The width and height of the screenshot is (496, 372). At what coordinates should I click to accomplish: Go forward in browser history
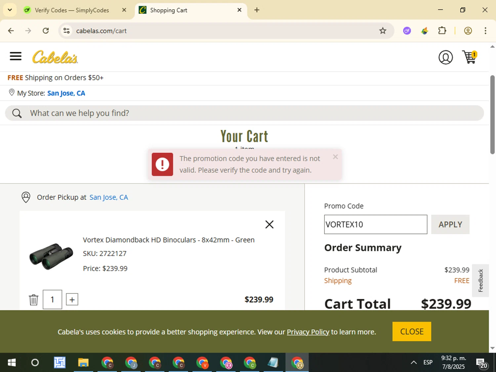point(28,31)
